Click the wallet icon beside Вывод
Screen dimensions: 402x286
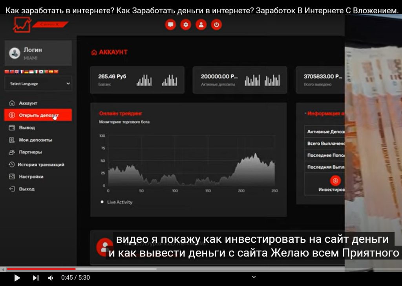pyautogui.click(x=12, y=127)
